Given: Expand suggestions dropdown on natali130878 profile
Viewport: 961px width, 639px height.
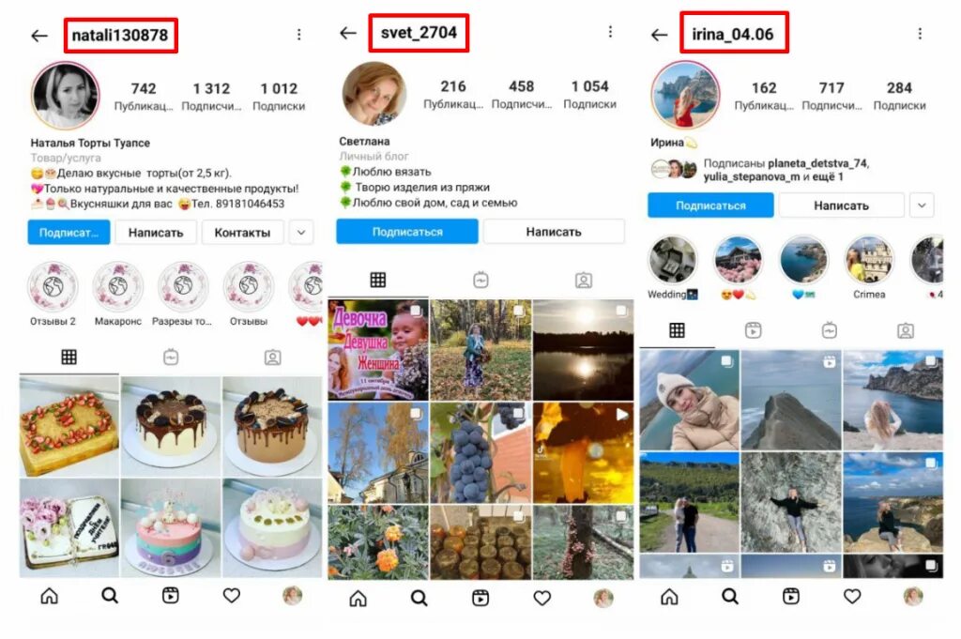Looking at the screenshot, I should pos(301,232).
